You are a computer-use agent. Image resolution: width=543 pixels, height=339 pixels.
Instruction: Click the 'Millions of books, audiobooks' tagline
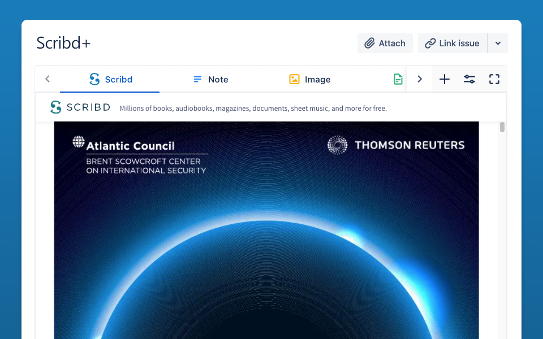click(253, 108)
